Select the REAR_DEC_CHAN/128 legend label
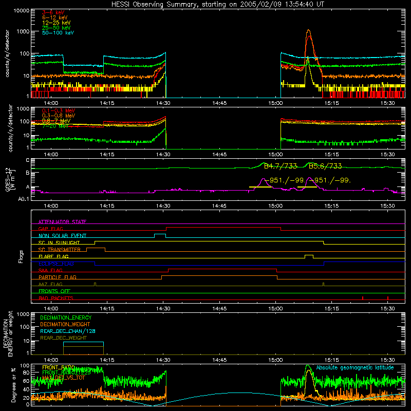The image size is (411, 411). [x=68, y=331]
